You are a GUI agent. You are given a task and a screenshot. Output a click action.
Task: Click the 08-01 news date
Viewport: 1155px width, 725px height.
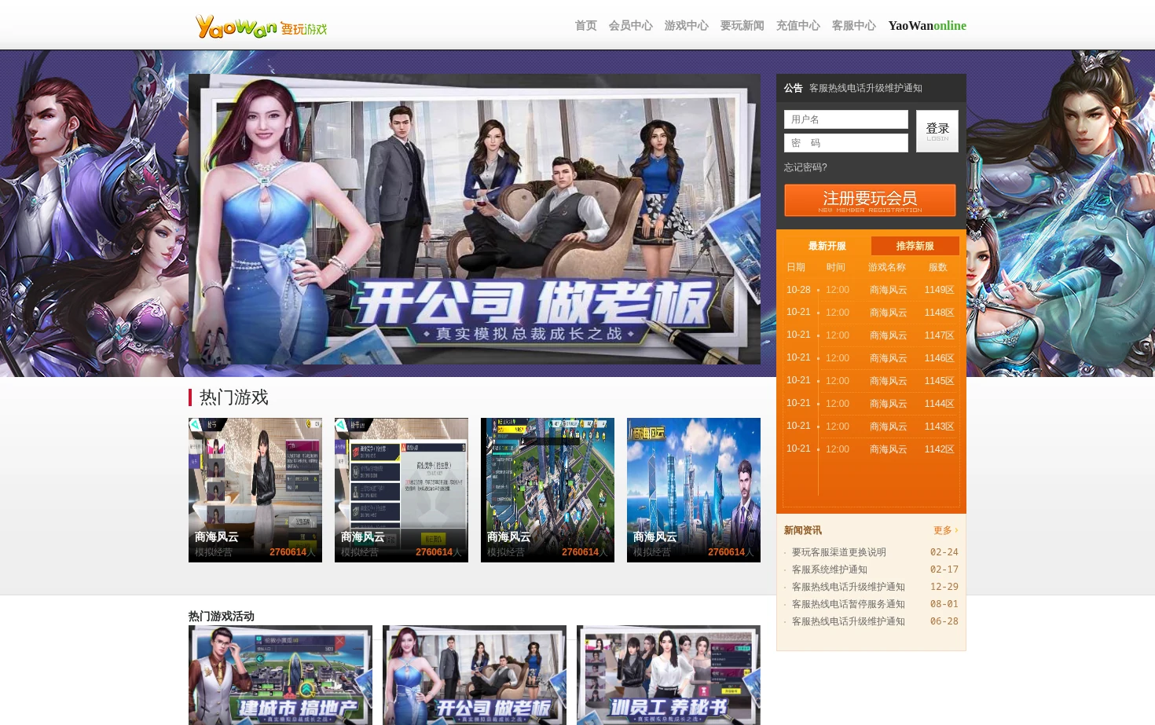point(944,604)
